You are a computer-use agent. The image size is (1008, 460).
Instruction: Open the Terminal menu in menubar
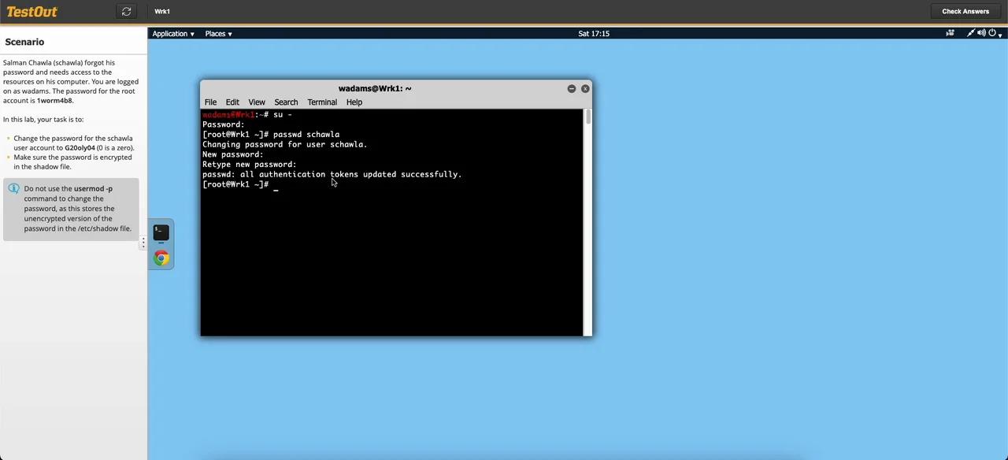(322, 102)
